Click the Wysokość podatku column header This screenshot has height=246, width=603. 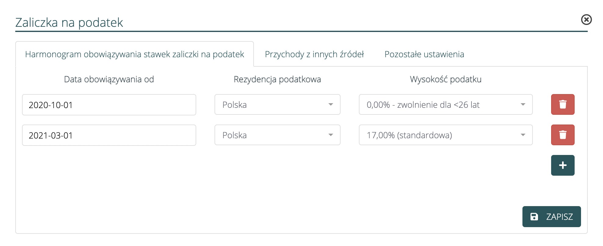coord(445,79)
